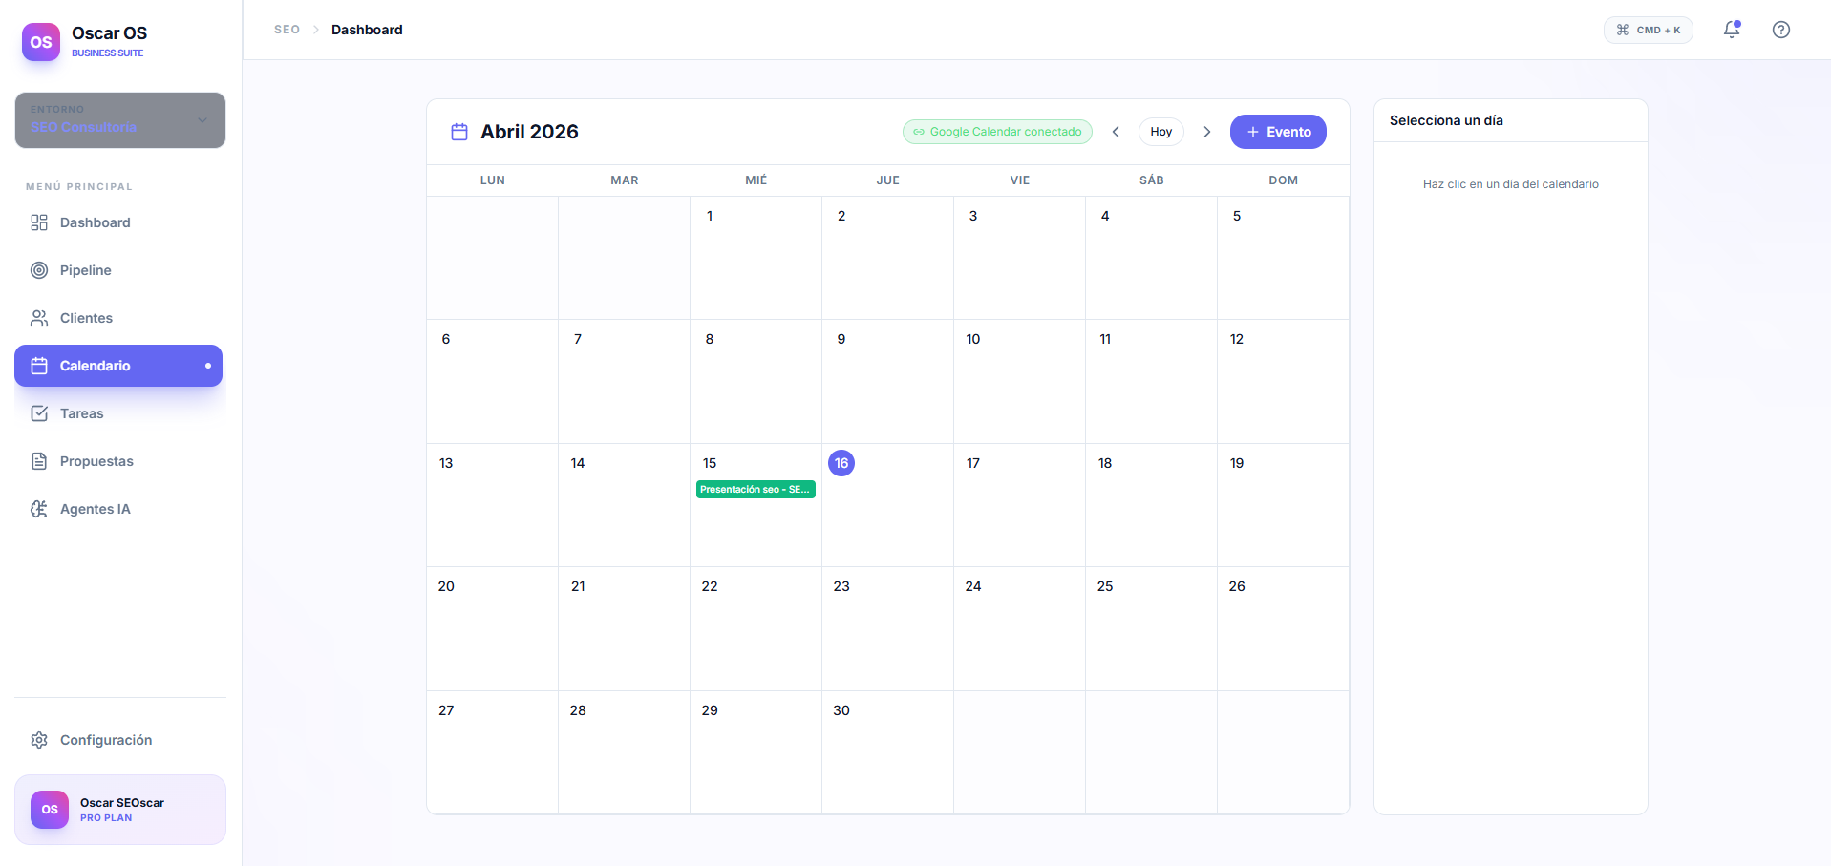Go to previous month with the left chevron
Viewport: 1831px width, 866px height.
(x=1116, y=132)
